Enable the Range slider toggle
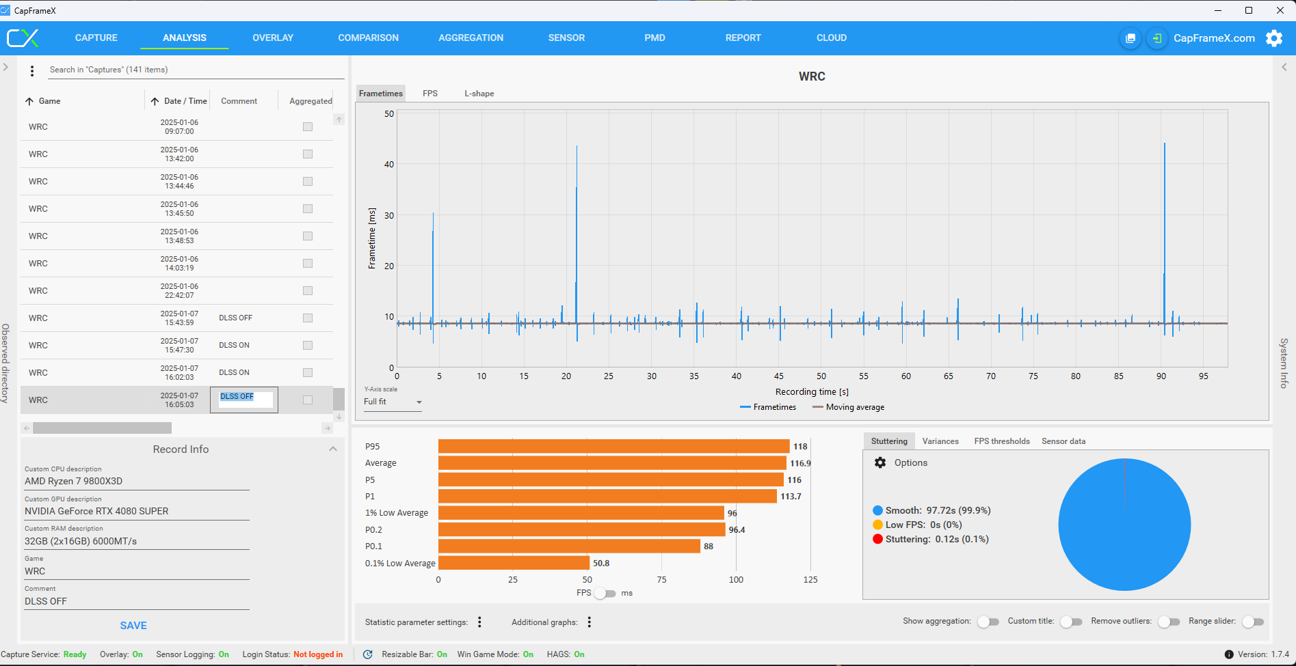Viewport: 1296px width, 666px height. (x=1253, y=622)
